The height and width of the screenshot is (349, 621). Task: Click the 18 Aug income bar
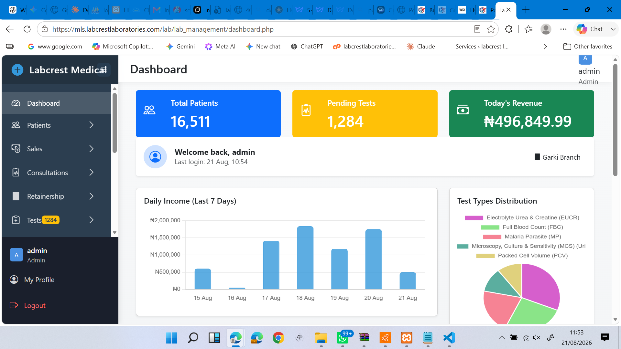click(305, 258)
